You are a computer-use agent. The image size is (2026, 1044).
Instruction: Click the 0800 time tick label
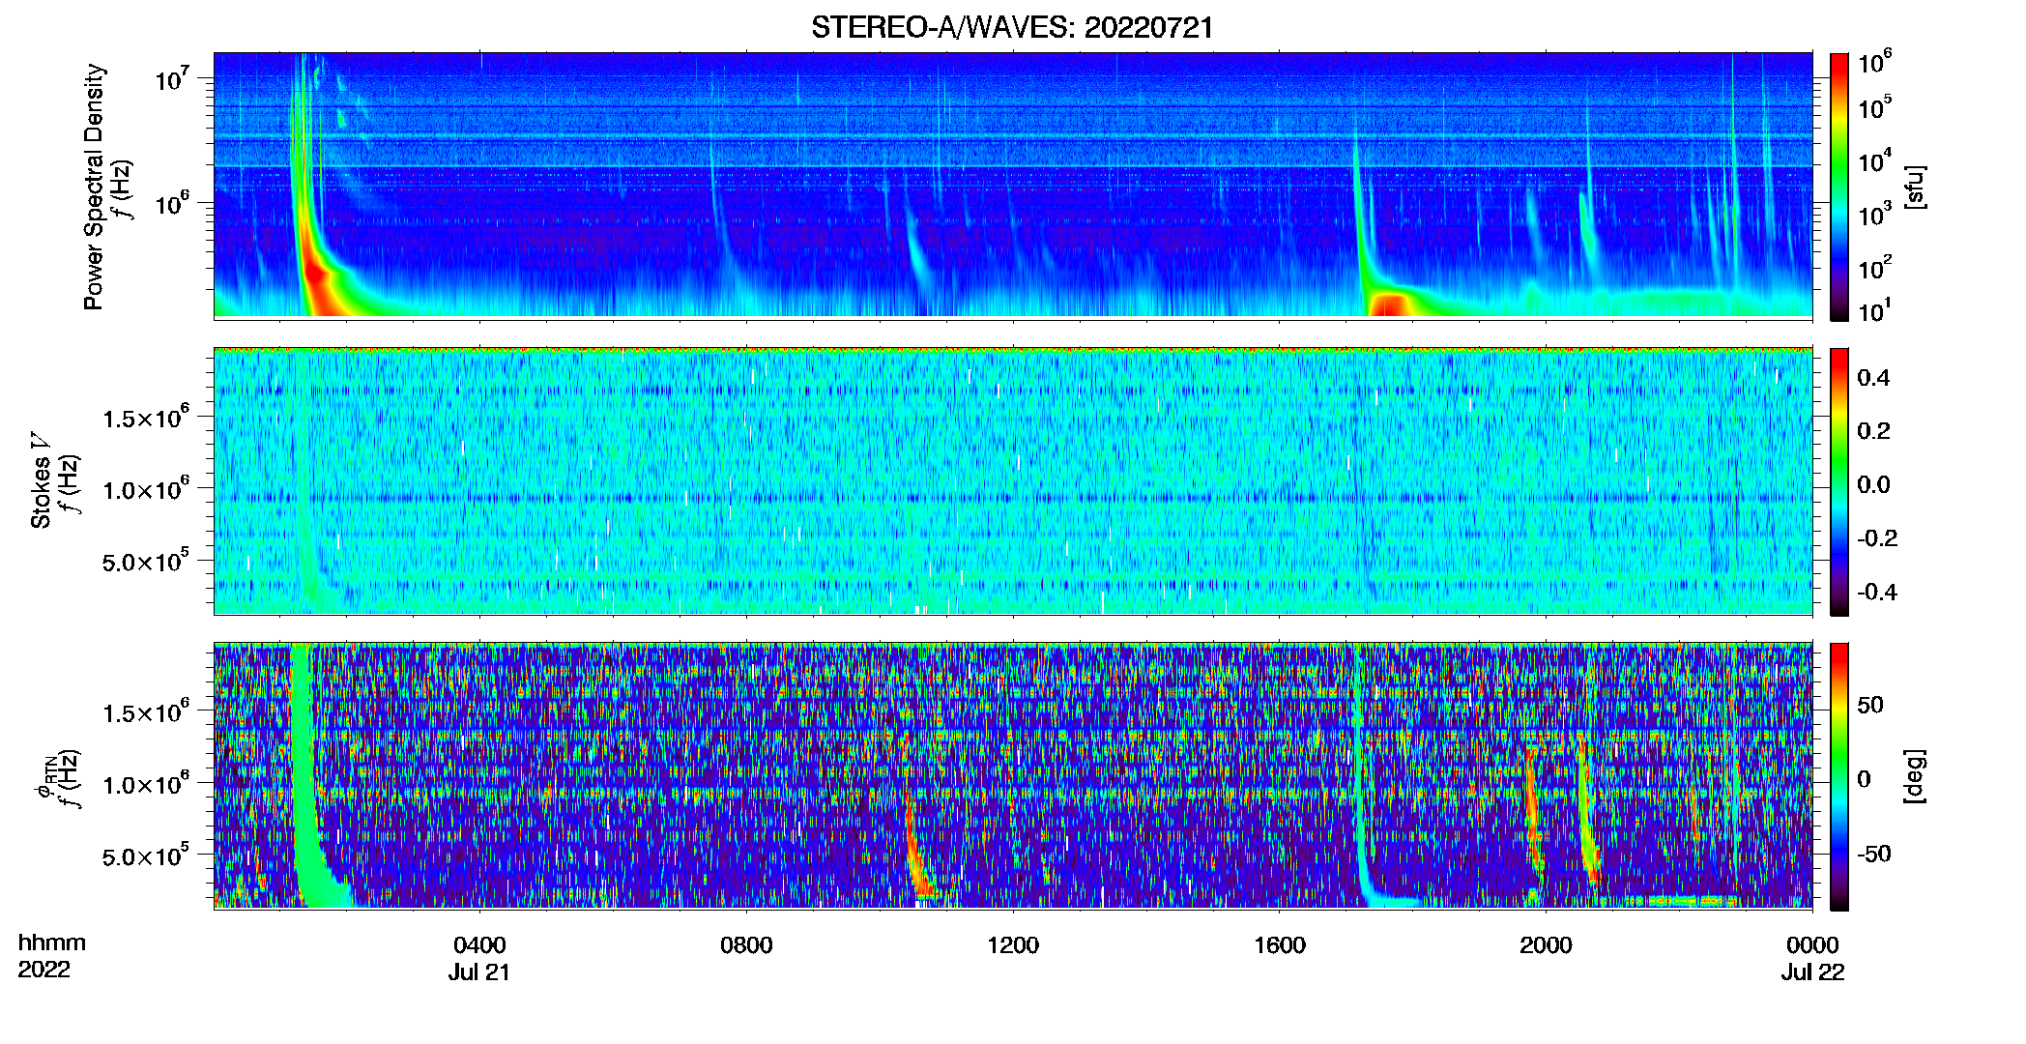coord(746,944)
